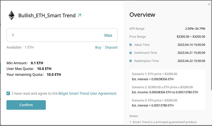This screenshot has width=212, height=126.
Task: Click Scenario 3: ETH price > $3200.00
Action: [x=154, y=101]
